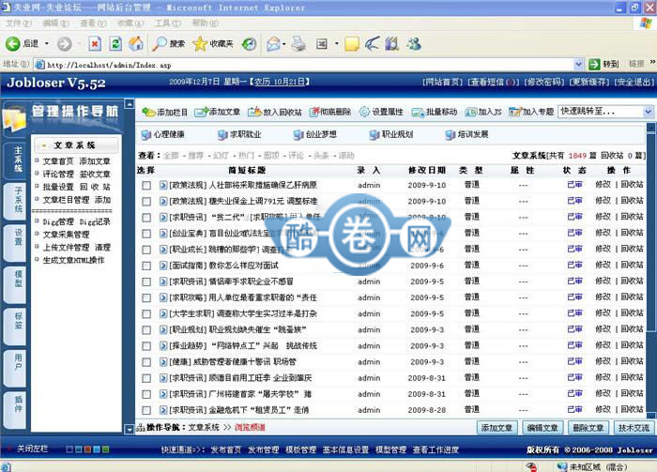657x472 pixels.
Task: Open the 工具 menu
Action: [x=168, y=23]
